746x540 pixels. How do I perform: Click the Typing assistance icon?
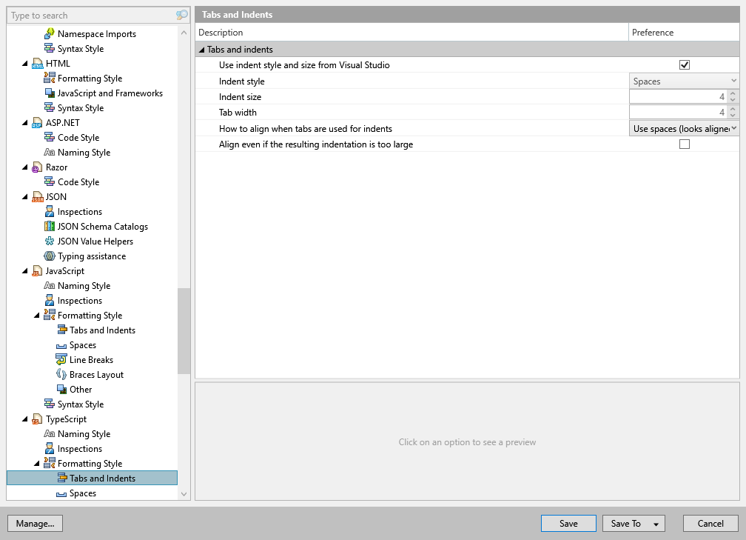click(x=50, y=256)
